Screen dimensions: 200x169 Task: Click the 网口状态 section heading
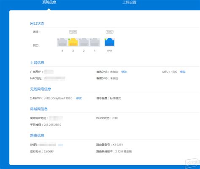[x=37, y=24]
